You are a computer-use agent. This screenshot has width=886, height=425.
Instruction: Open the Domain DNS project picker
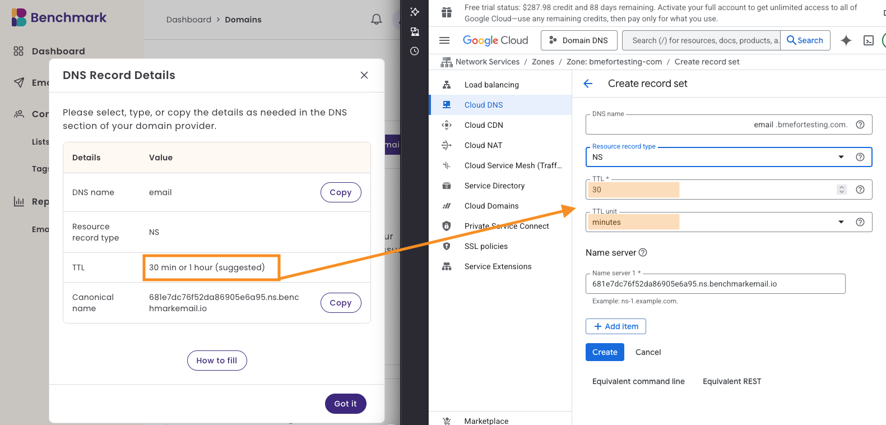[579, 40]
